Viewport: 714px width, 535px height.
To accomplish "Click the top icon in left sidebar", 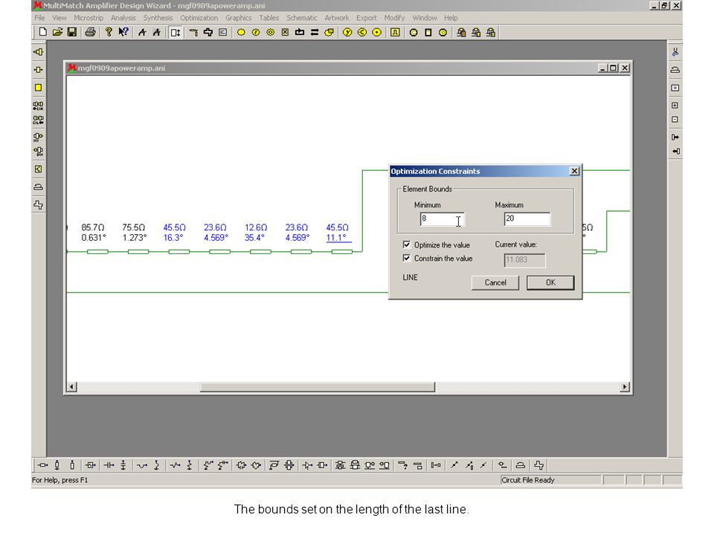I will click(x=38, y=52).
